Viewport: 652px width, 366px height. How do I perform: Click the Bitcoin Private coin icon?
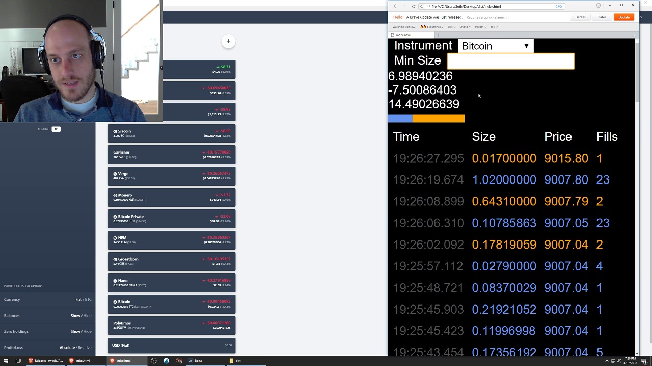(115, 217)
